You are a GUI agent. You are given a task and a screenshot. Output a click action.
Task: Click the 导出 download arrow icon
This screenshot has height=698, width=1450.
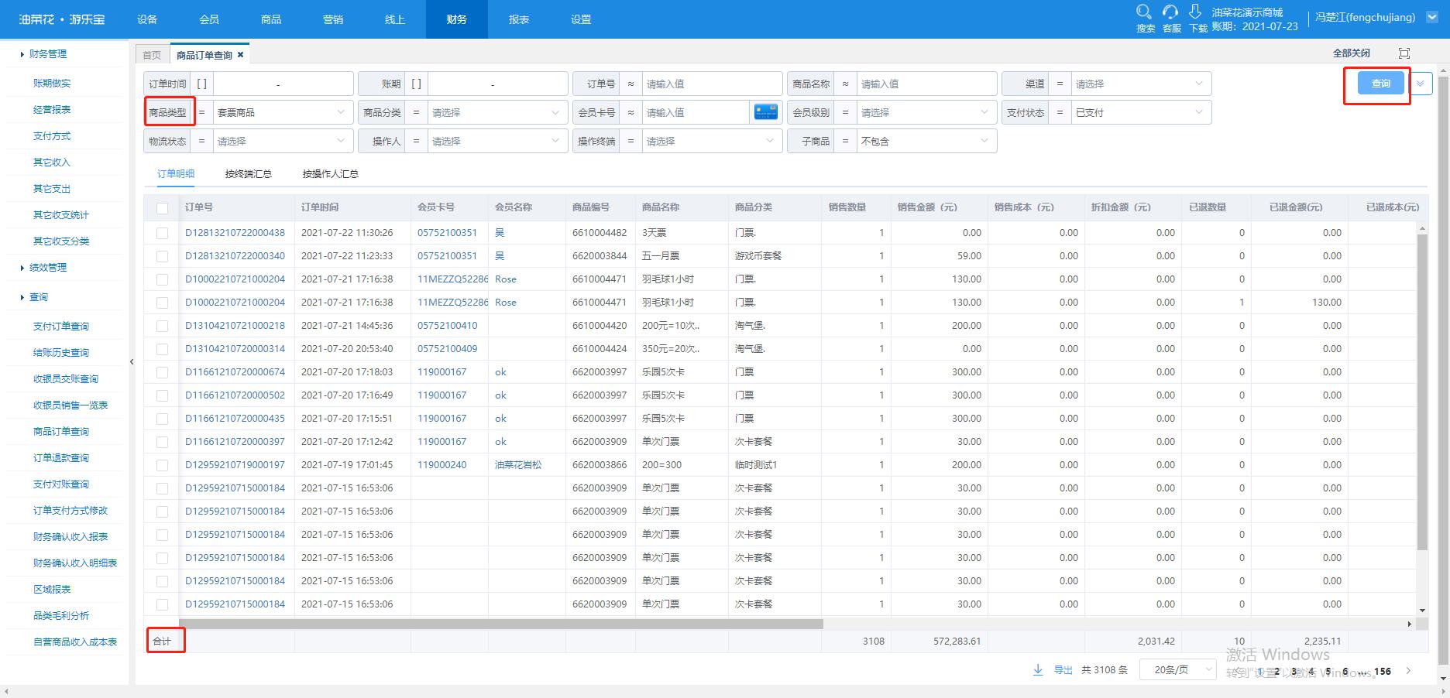[1038, 670]
